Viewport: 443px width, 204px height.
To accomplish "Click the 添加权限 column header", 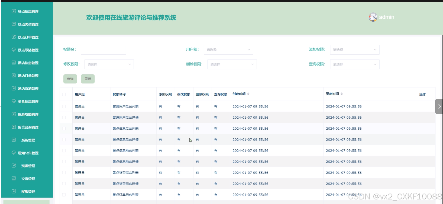I will (x=165, y=94).
